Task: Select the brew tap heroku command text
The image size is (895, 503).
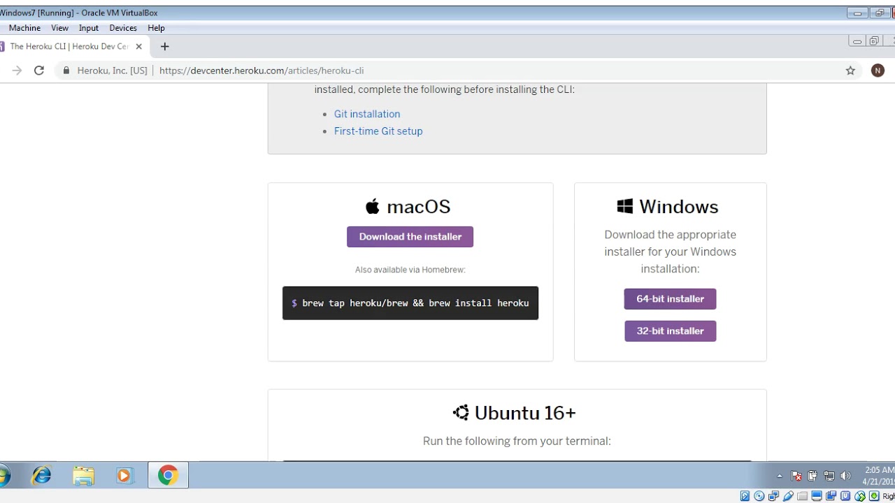Action: 415,303
